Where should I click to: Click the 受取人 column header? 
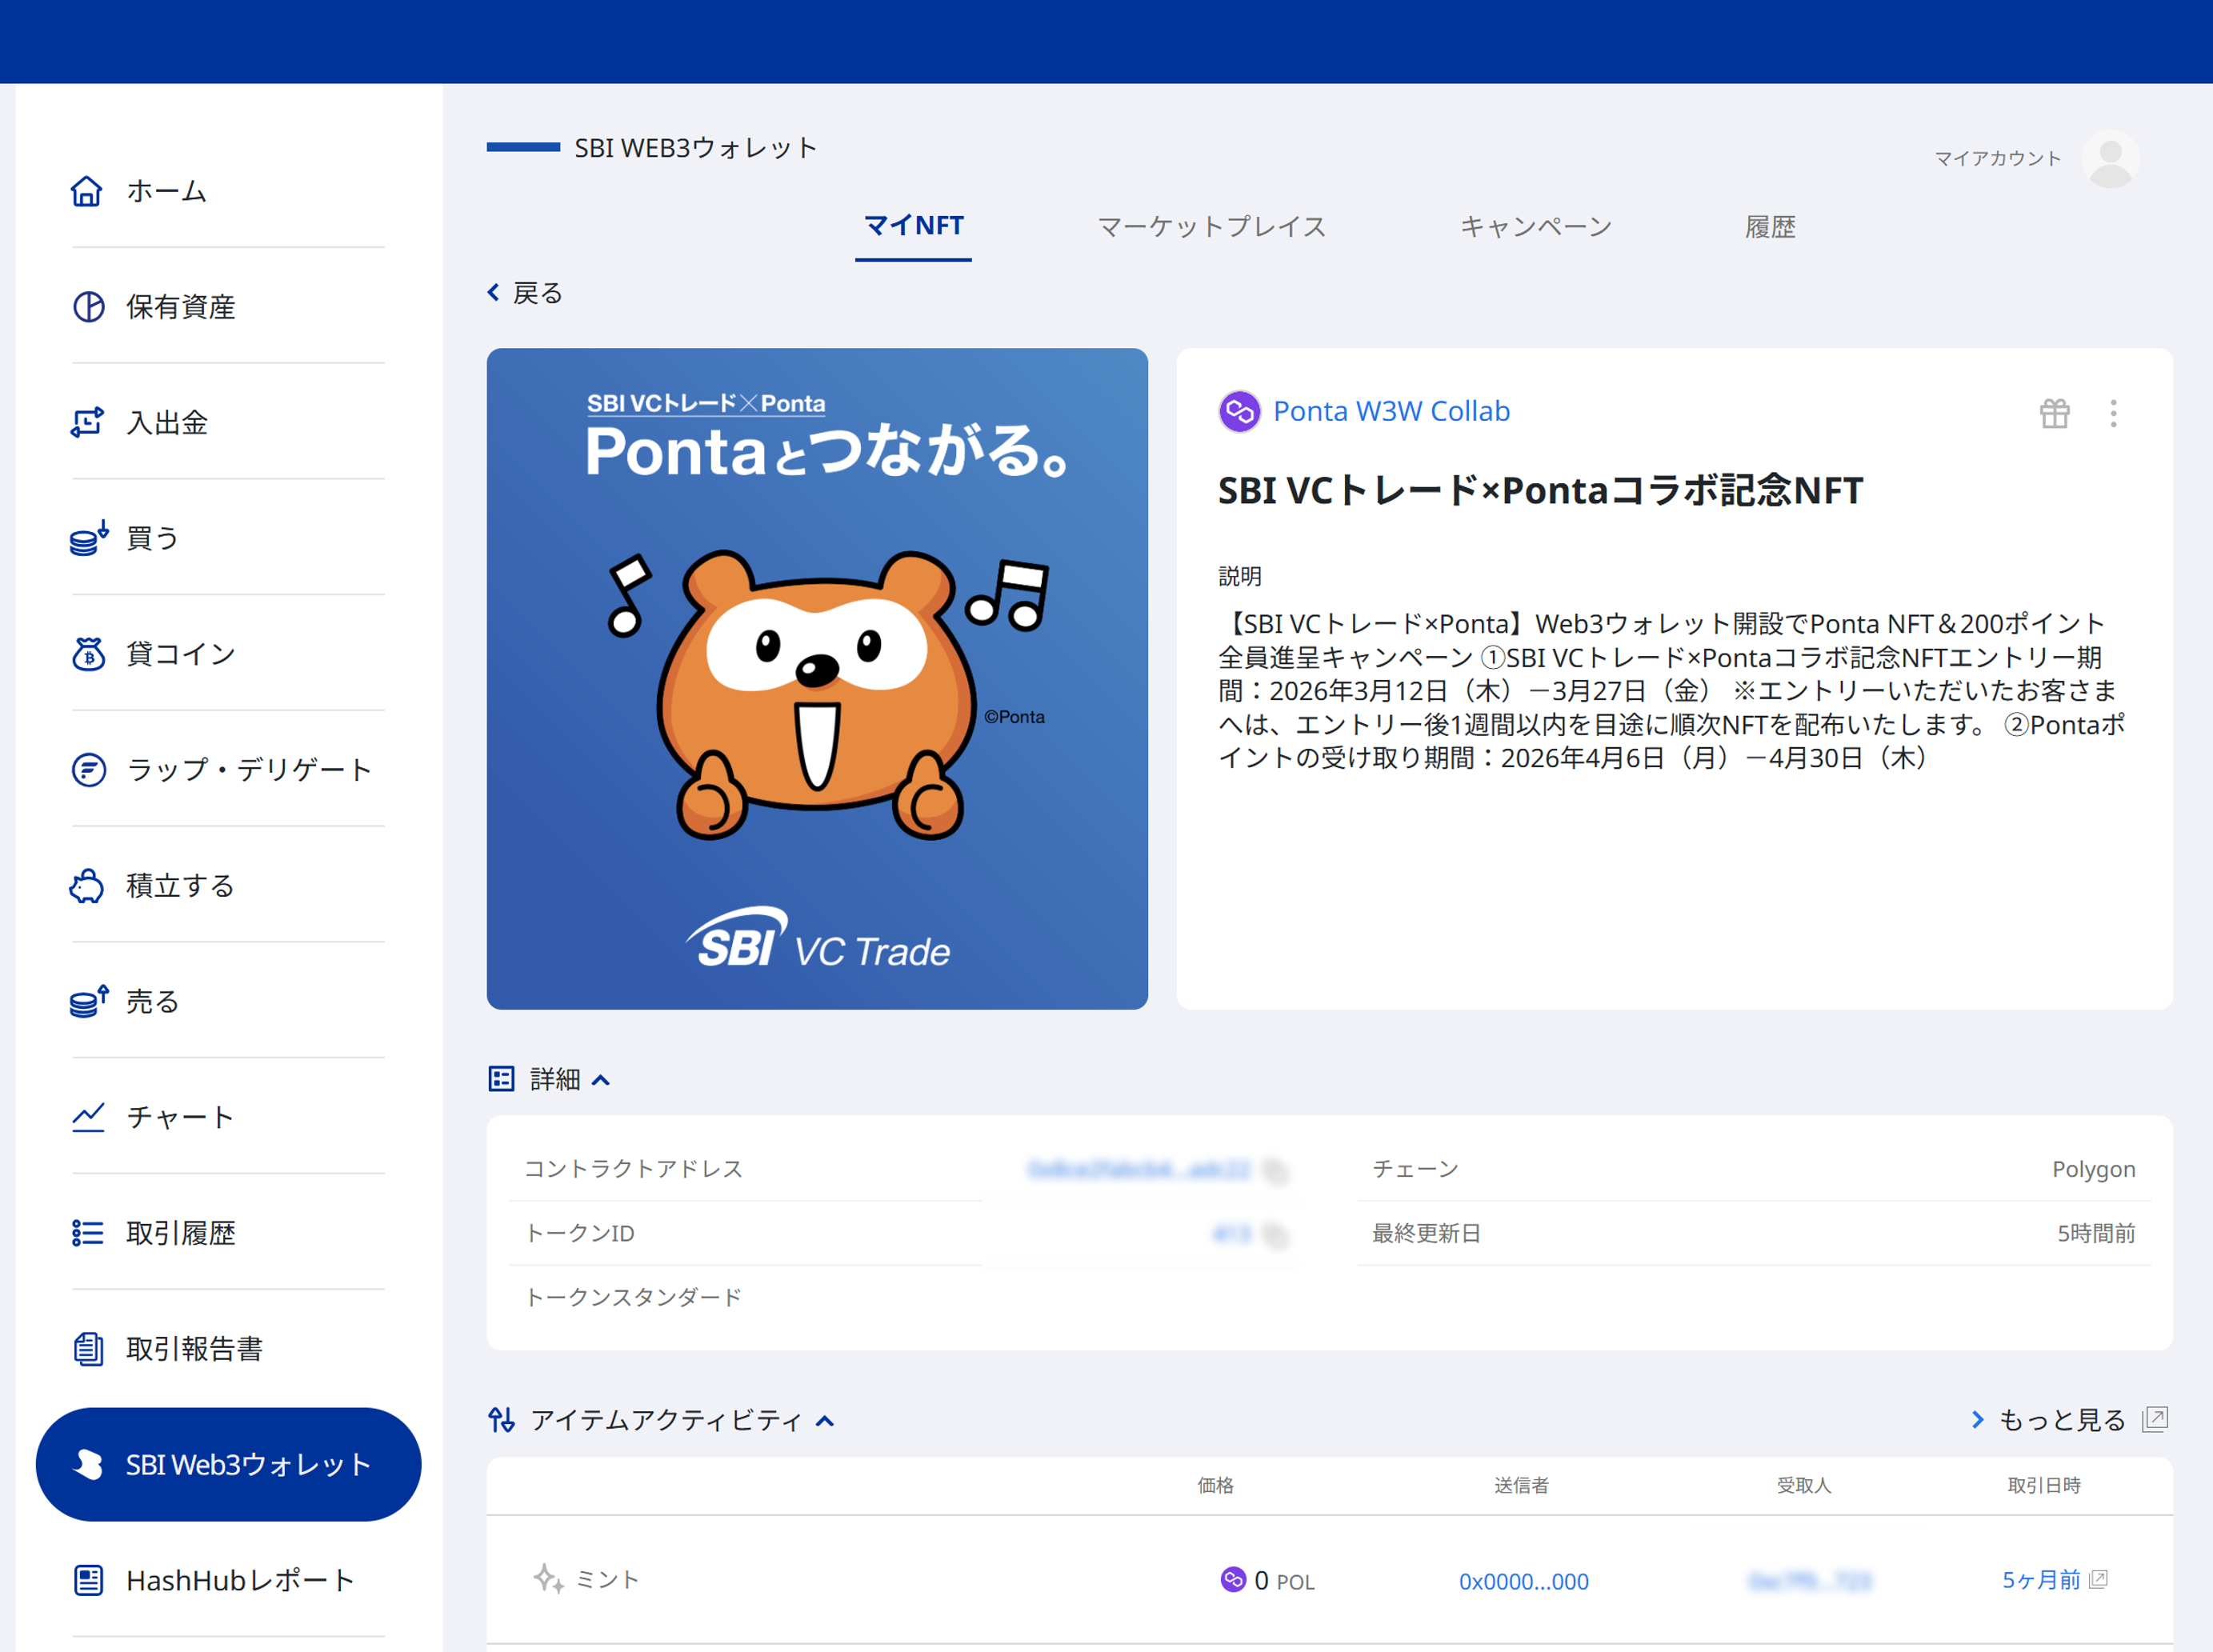click(1803, 1485)
